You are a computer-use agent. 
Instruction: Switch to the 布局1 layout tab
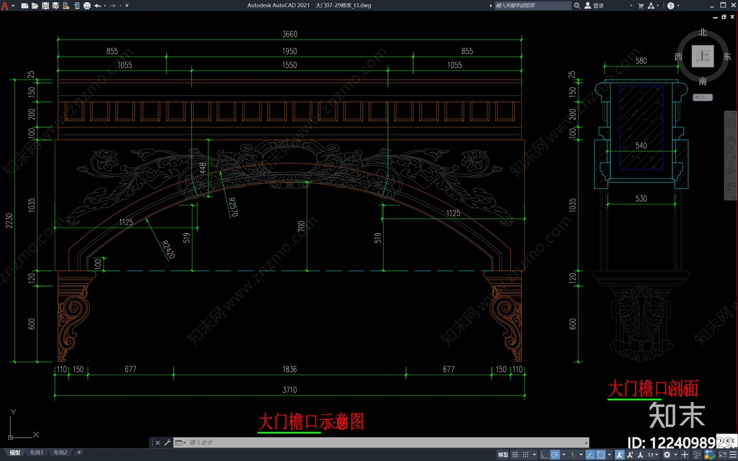point(36,453)
